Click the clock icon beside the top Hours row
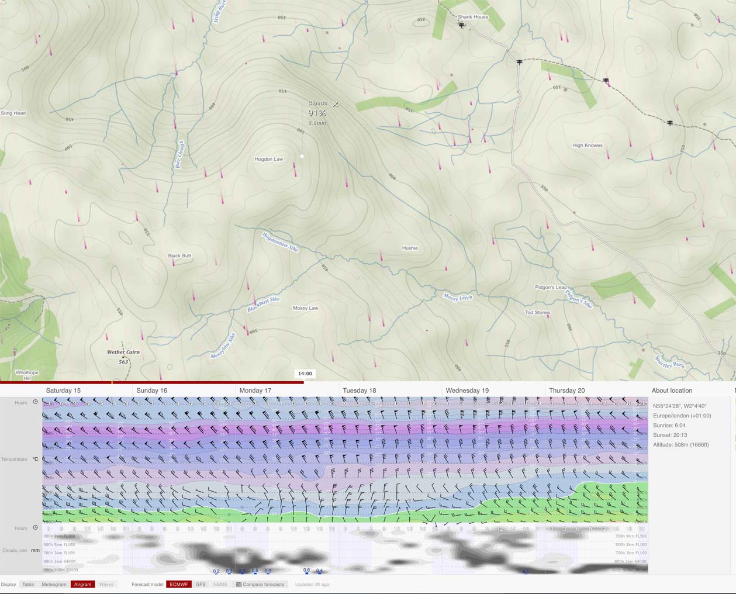The image size is (736, 594). 35,402
